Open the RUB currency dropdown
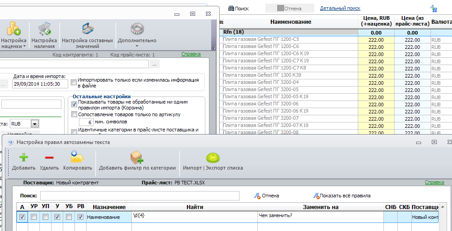 [35, 124]
